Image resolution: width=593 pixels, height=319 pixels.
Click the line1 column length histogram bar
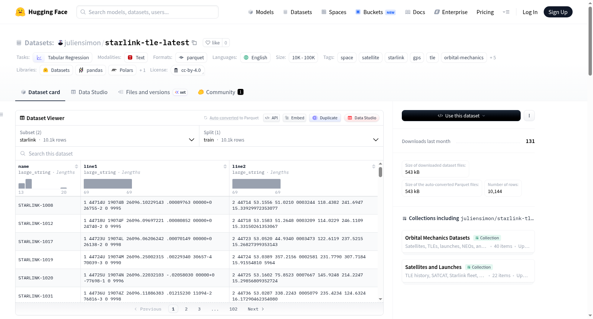tap(108, 184)
